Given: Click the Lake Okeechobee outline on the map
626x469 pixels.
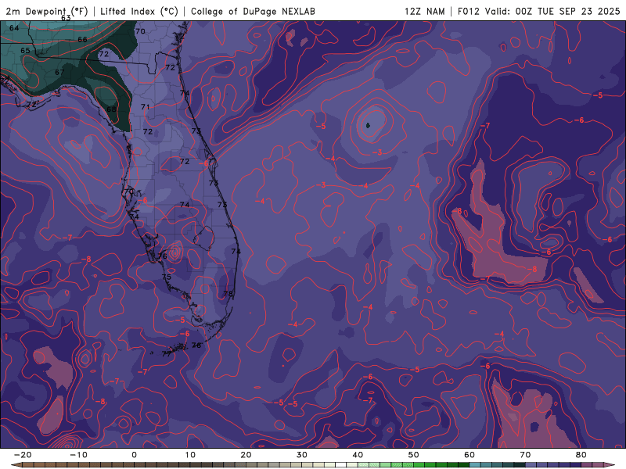Looking at the screenshot, I should 204,238.
